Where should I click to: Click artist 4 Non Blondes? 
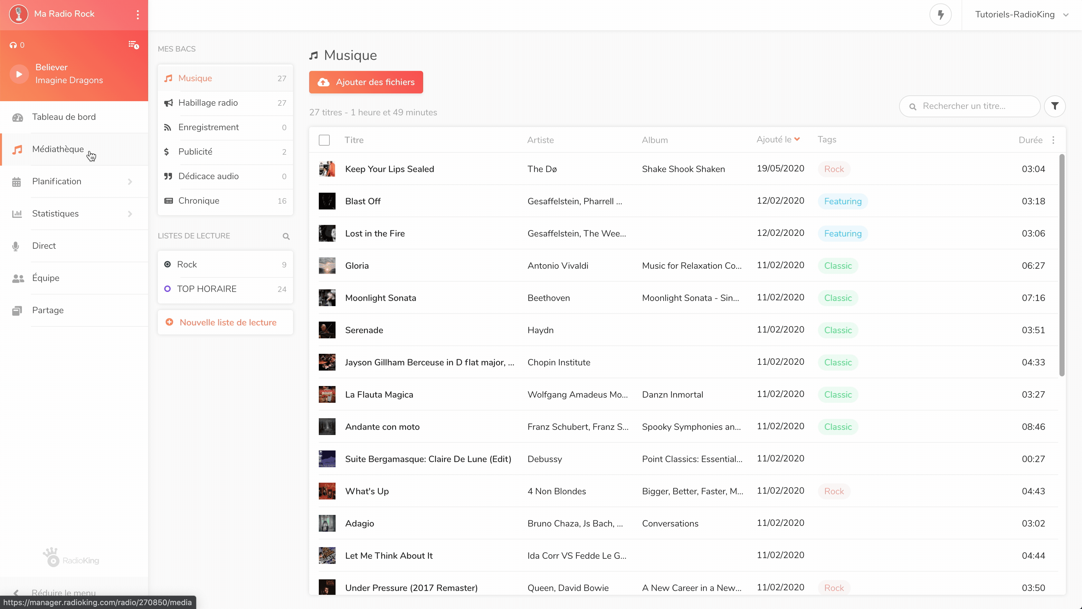[x=556, y=491]
